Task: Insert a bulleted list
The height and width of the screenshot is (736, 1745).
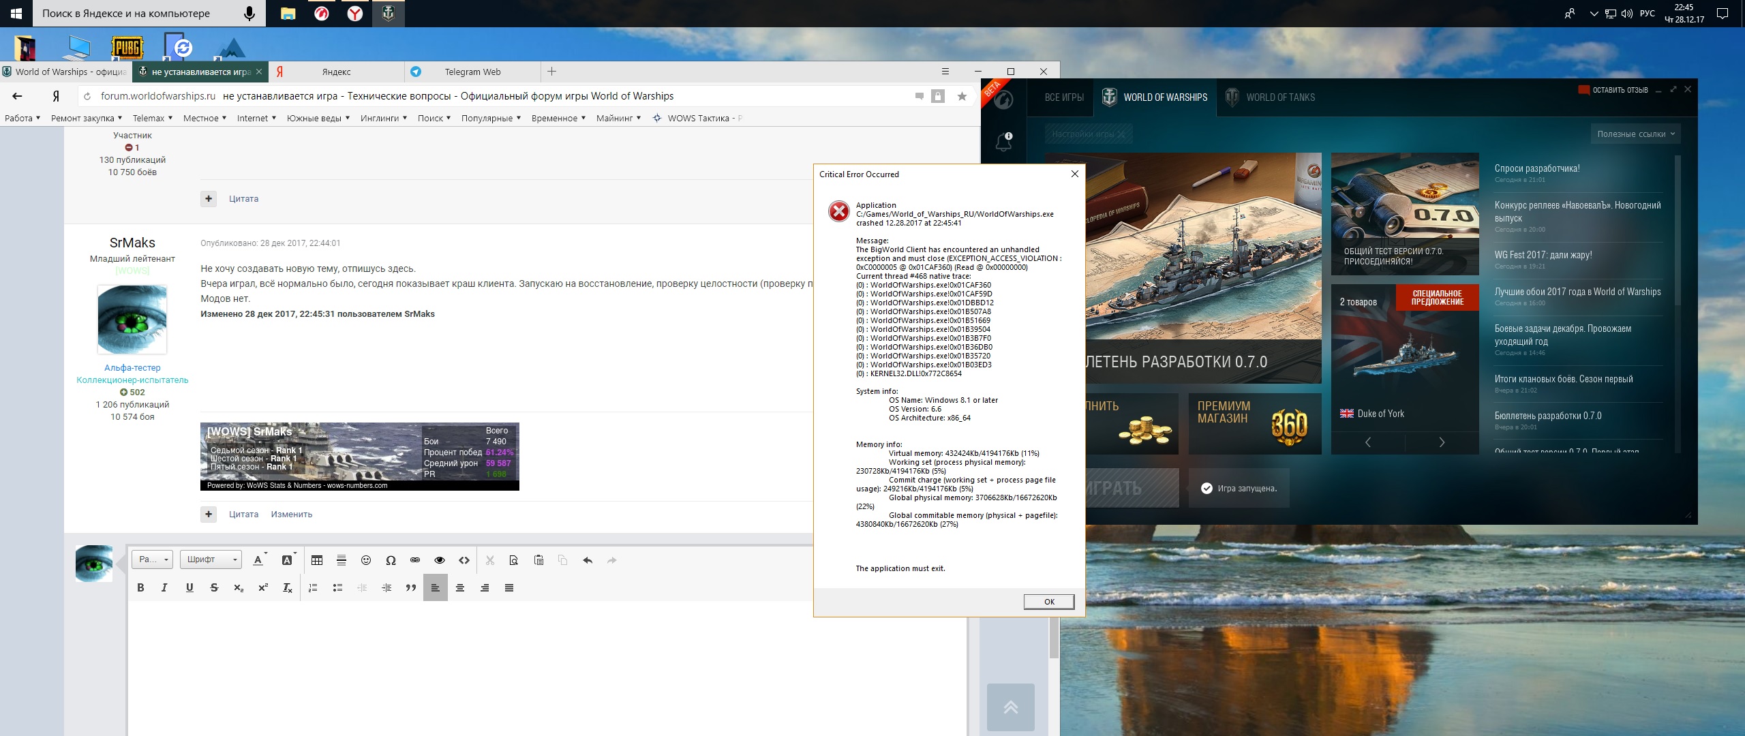Action: tap(337, 587)
